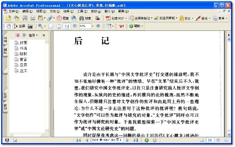Click the picture tasks icon
The width and height of the screenshot is (235, 147).
tap(98, 18)
